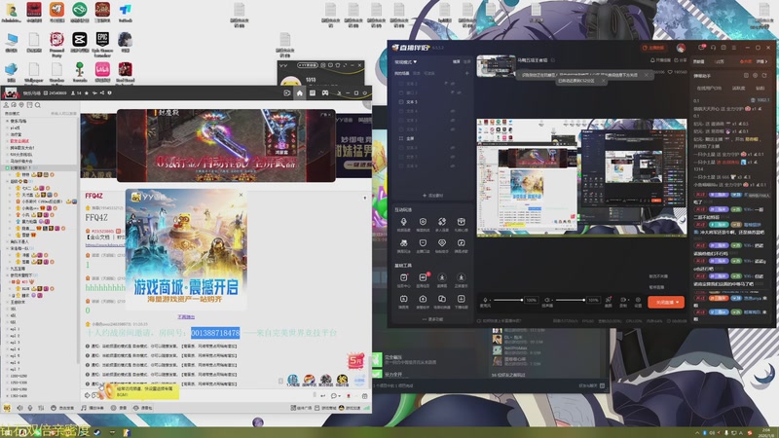
Task: Toggle the 文本 5 source checkbox
Action: pos(401,102)
